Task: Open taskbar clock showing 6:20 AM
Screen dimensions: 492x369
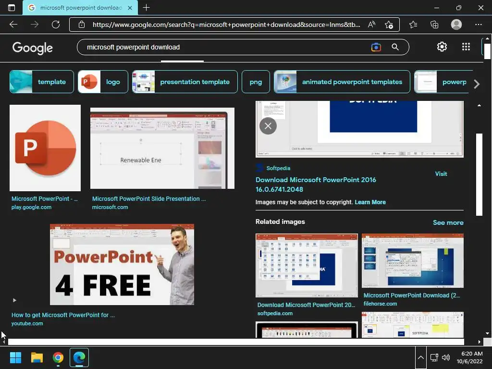Action: pos(470,357)
